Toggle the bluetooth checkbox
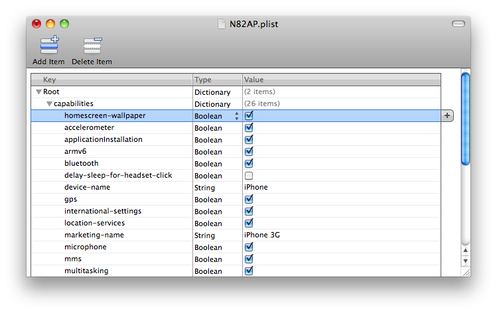The height and width of the screenshot is (313, 497). tap(249, 163)
